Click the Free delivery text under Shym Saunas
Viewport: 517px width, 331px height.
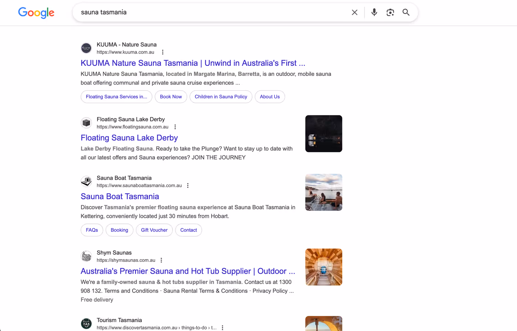tap(97, 300)
